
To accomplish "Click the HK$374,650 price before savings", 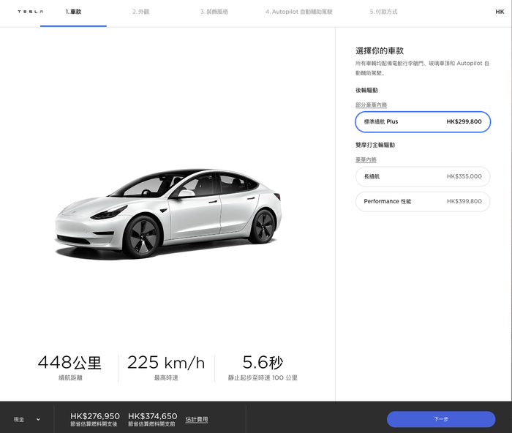I will tap(152, 416).
